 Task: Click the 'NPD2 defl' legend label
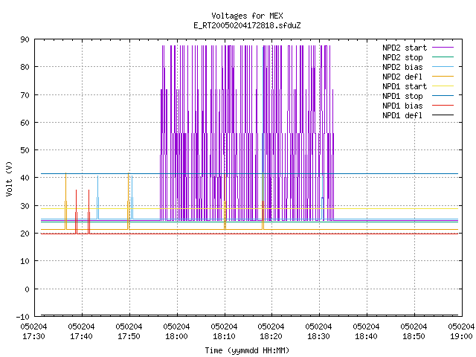coord(402,77)
